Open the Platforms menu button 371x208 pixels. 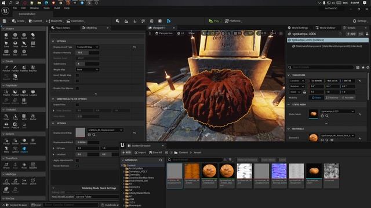[232, 21]
